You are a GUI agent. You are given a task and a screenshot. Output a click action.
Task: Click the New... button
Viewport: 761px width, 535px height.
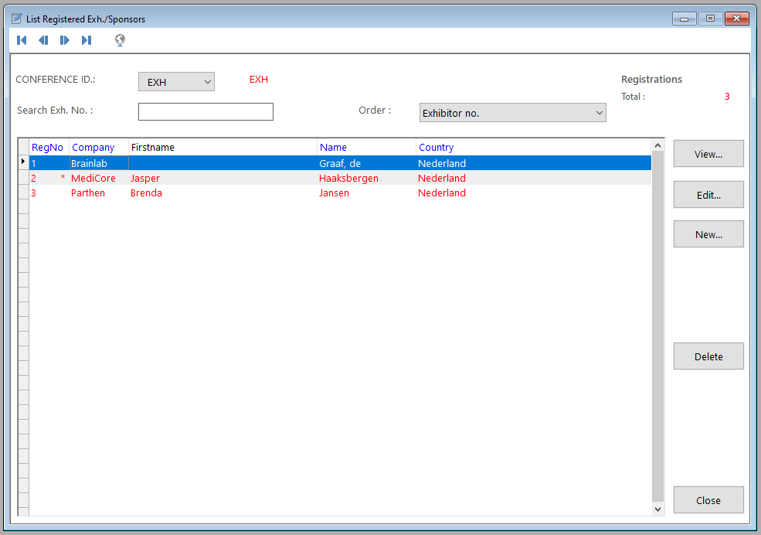pyautogui.click(x=708, y=234)
